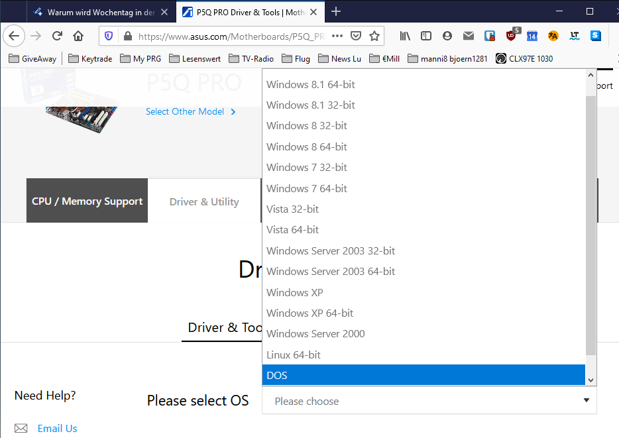This screenshot has width=619, height=438.
Task: Choose Windows Server 2003 32-bit option
Action: pyautogui.click(x=423, y=250)
